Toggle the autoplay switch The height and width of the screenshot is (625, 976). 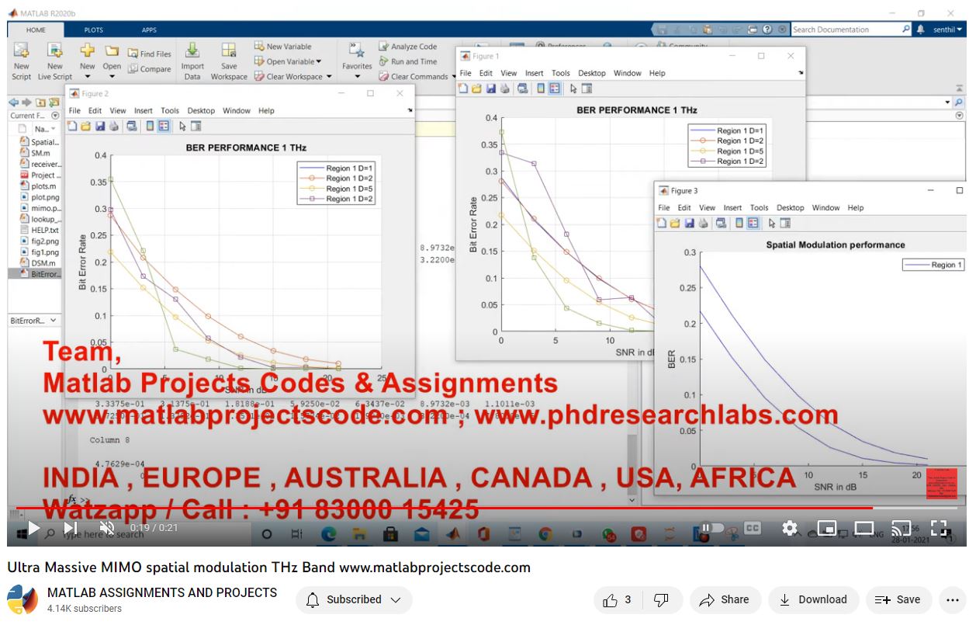tap(711, 528)
